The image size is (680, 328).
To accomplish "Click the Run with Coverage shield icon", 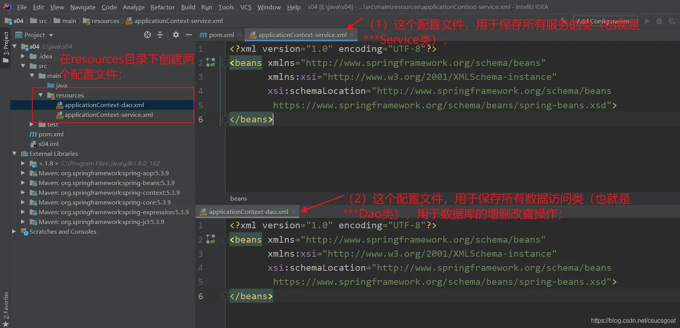I will pos(671,21).
